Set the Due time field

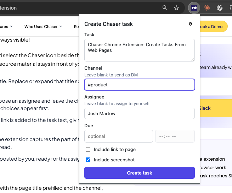(x=175, y=136)
